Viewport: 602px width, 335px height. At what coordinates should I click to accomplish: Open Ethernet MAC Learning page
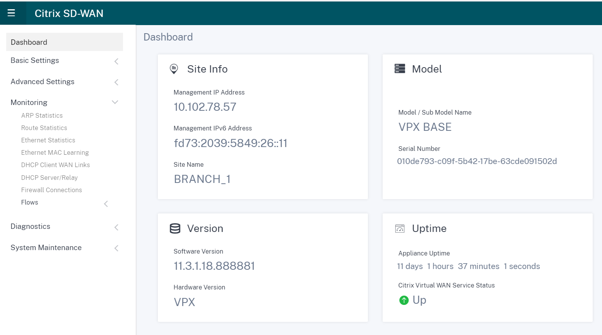tap(55, 152)
